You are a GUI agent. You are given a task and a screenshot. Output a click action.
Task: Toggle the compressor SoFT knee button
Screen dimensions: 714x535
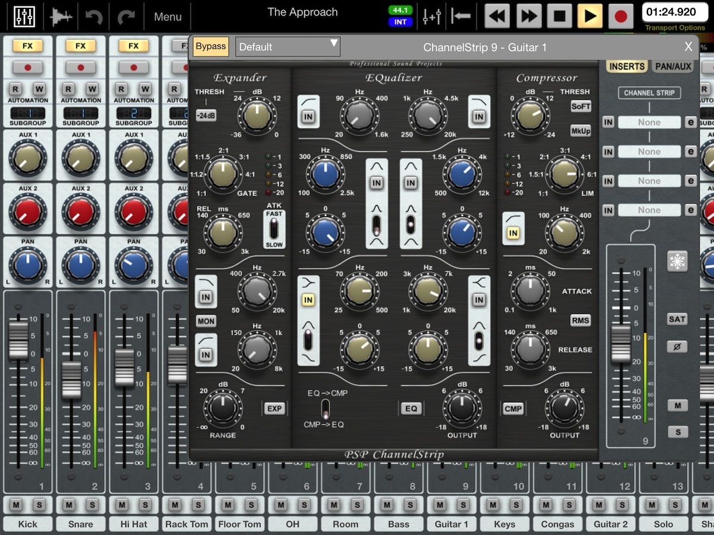[581, 106]
